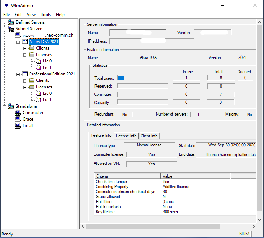The image size is (264, 238).
Task: Click the vertical scrollbar thumb
Action: point(259,118)
